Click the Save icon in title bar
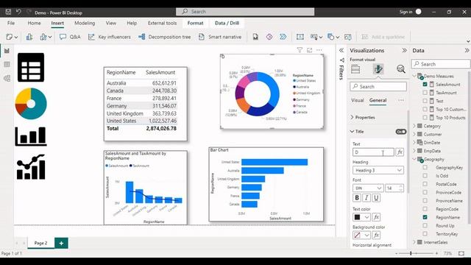This screenshot has height=265, width=471. (x=8, y=12)
